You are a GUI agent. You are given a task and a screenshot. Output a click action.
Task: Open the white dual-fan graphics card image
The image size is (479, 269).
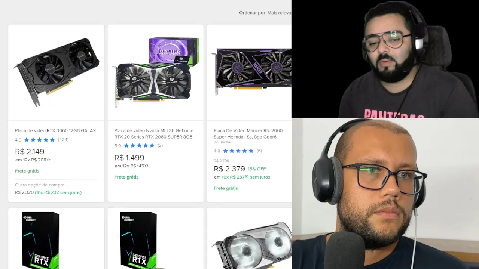(x=252, y=245)
